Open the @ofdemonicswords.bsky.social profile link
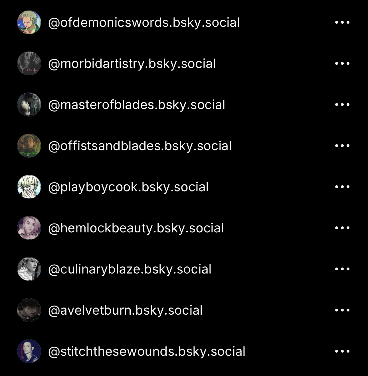 point(144,23)
